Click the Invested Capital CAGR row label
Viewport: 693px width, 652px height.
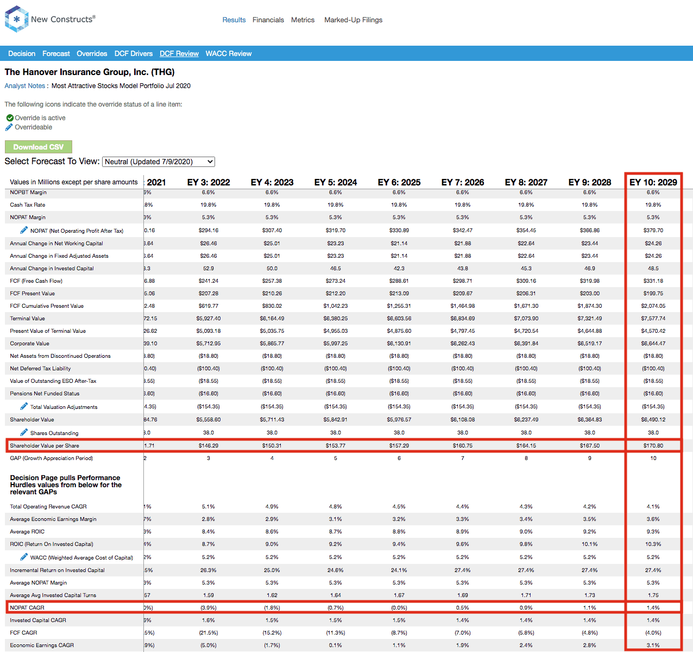pyautogui.click(x=38, y=620)
